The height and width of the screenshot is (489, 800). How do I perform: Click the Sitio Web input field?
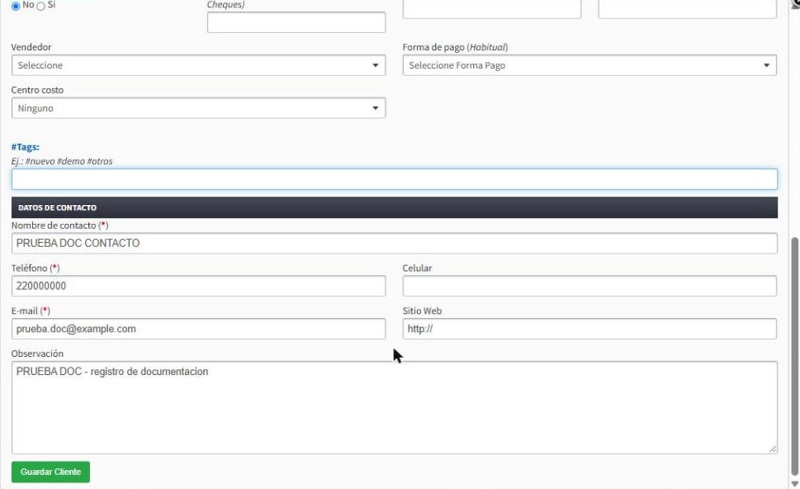[589, 329]
